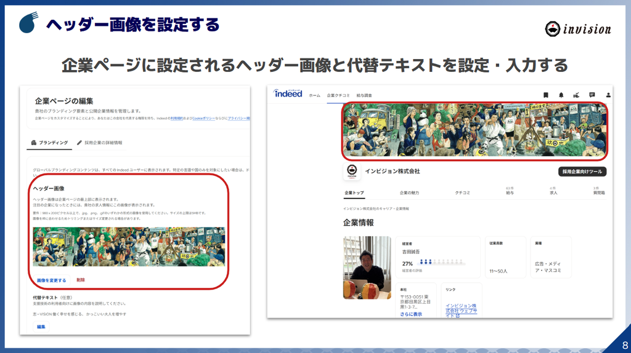Click the 〒153-0051 address text
The image size is (631, 353).
[x=415, y=302]
